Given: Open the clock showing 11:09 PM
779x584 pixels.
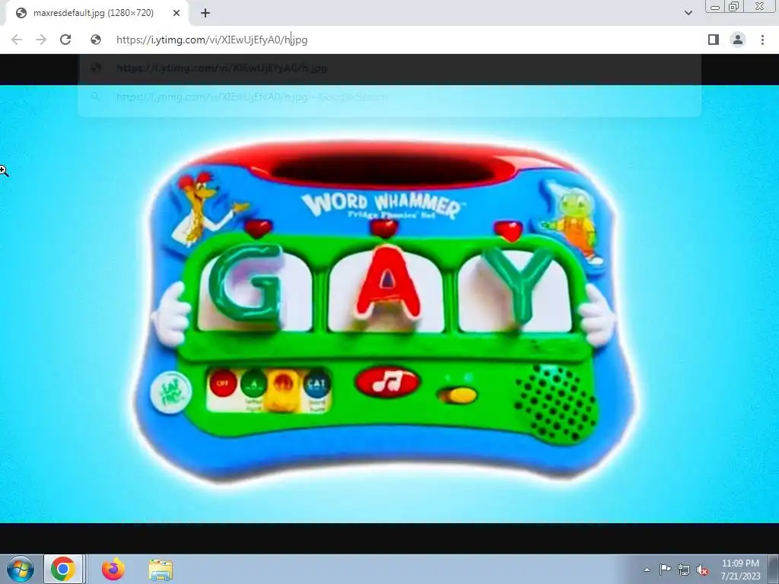Looking at the screenshot, I should coord(740,570).
